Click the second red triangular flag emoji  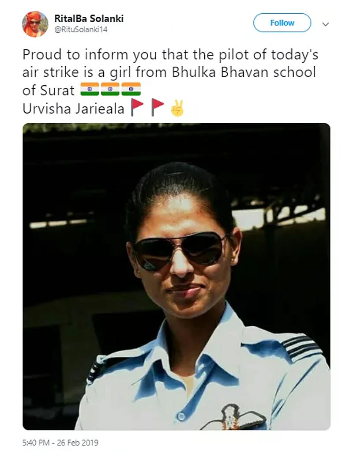coord(158,107)
